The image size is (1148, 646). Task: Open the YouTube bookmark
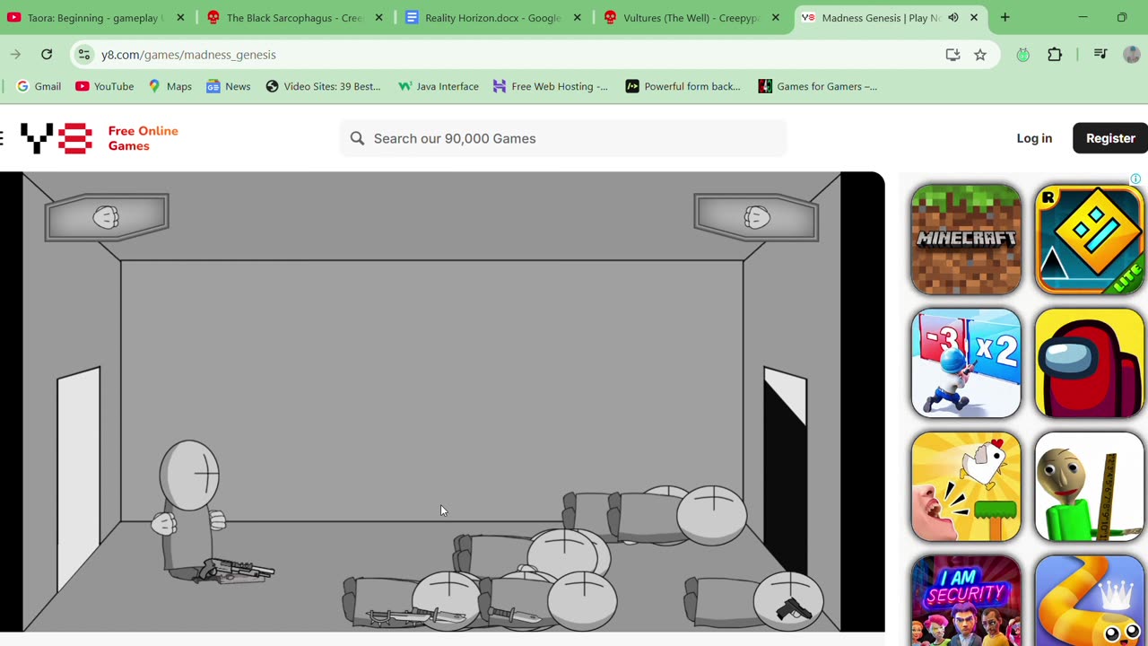(x=105, y=86)
